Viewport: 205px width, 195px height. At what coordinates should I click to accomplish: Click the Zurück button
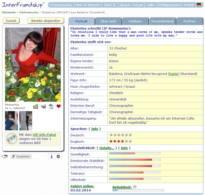pyautogui.click(x=11, y=21)
